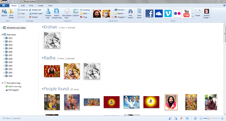Start the Slide show
Image resolution: width=226 pixels, height=121 pixels.
[139, 13]
